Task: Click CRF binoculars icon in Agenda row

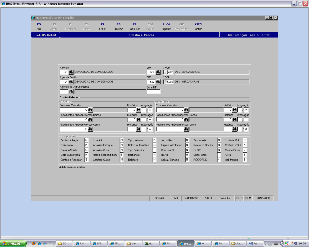Action: [158, 72]
